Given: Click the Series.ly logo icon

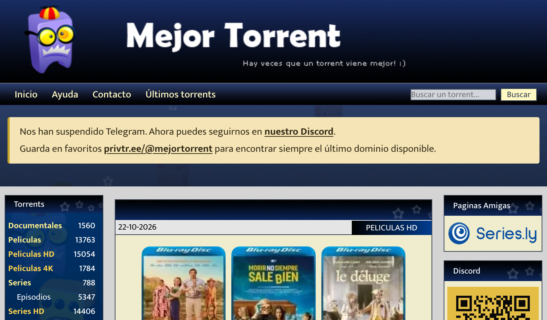Looking at the screenshot, I should click(493, 234).
